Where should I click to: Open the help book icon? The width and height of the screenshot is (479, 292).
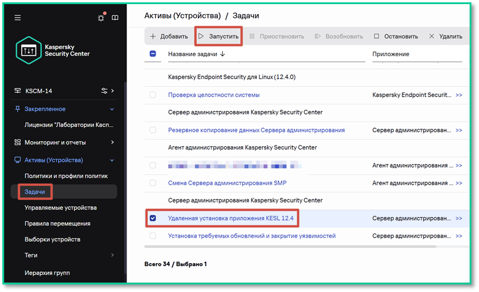(x=115, y=18)
